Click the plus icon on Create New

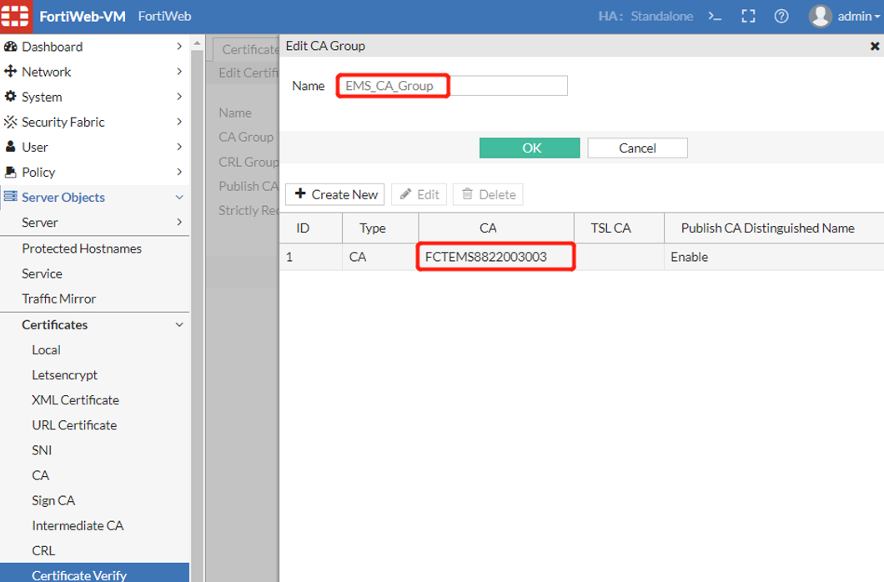[300, 193]
